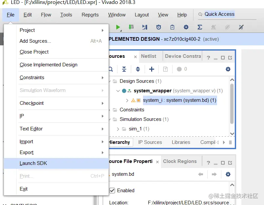Open the Window menu
The width and height of the screenshot is (264, 205).
coord(117,15)
